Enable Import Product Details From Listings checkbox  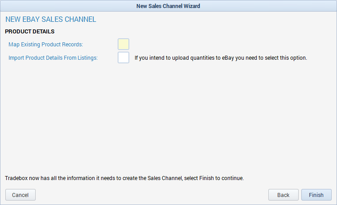(123, 57)
